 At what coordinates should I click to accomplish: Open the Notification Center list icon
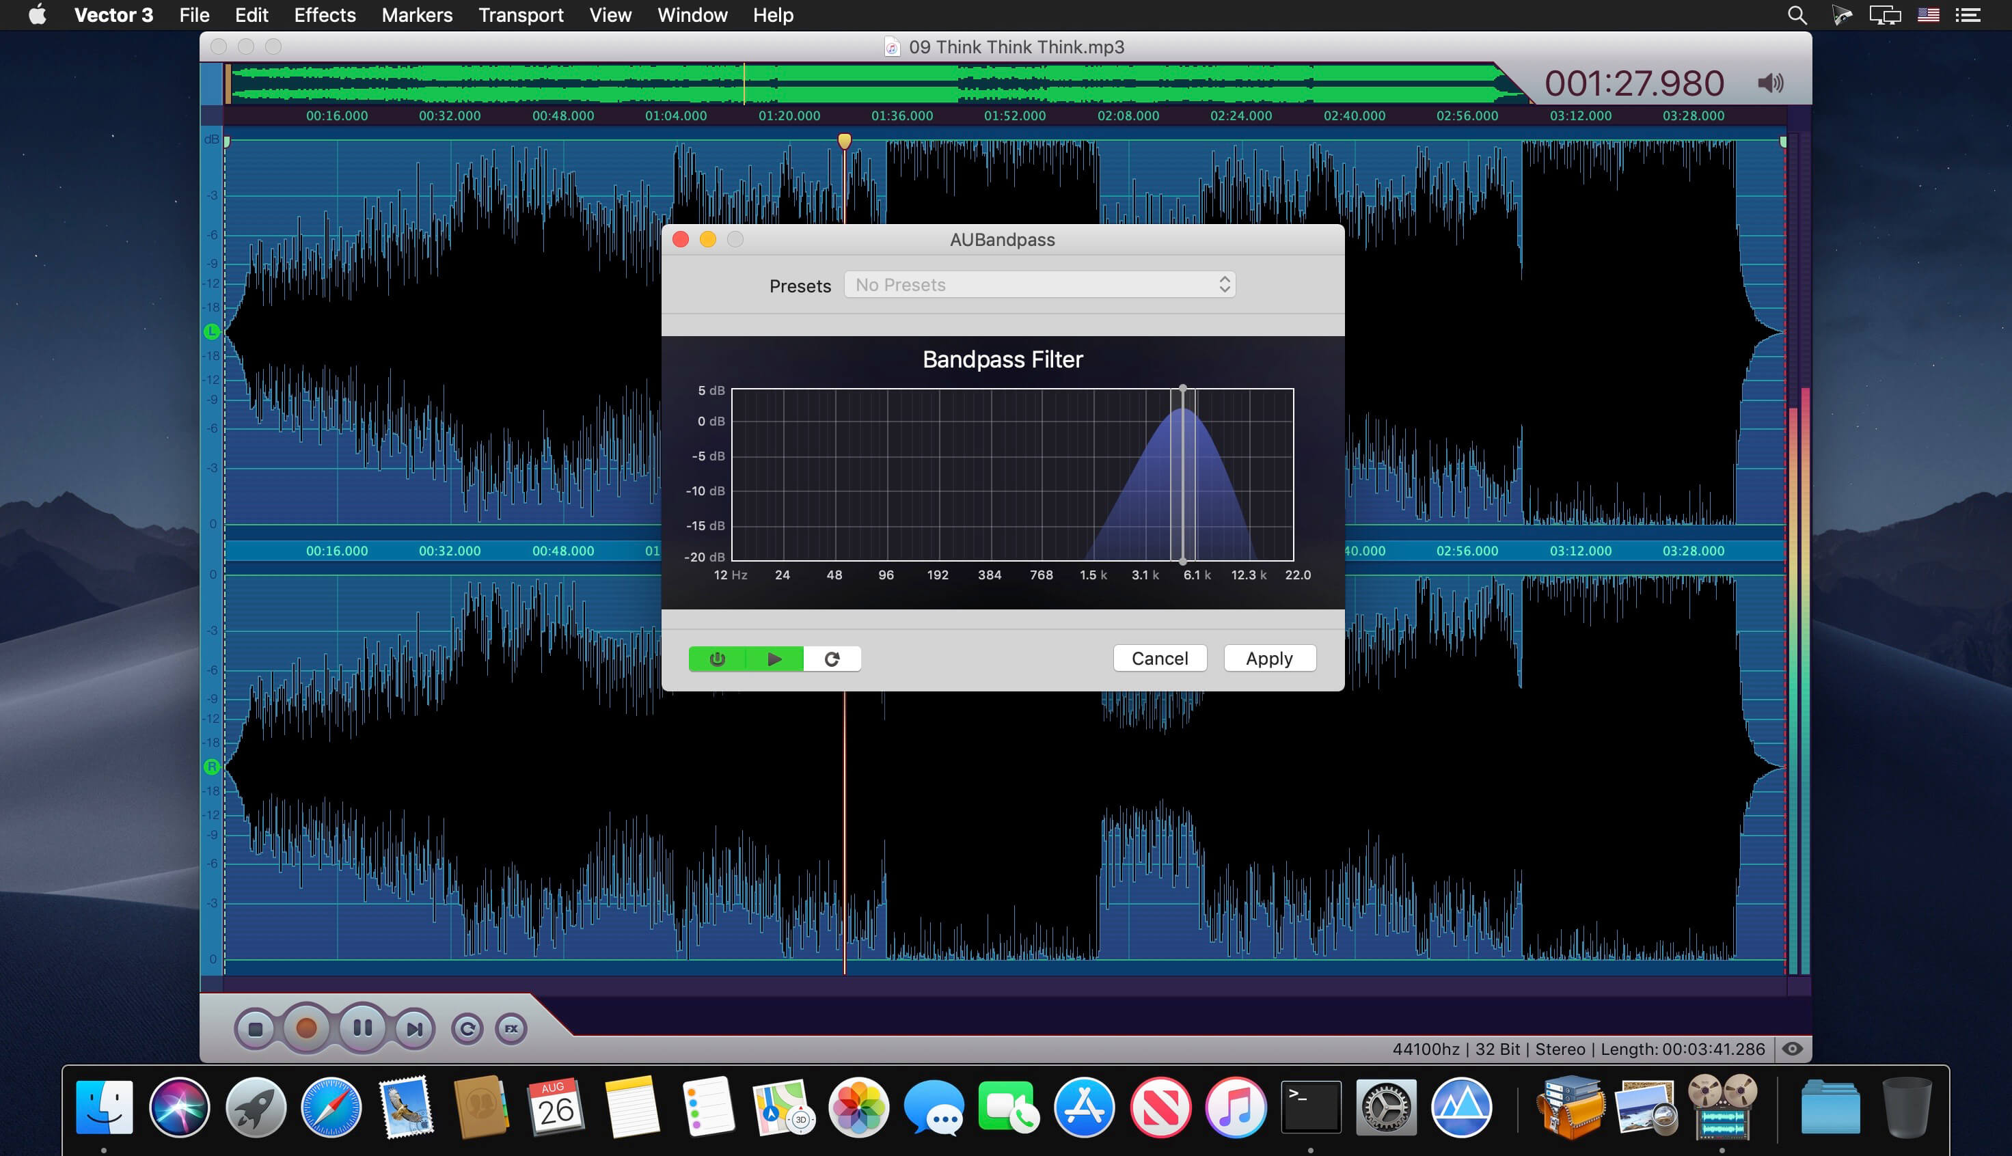point(1967,15)
